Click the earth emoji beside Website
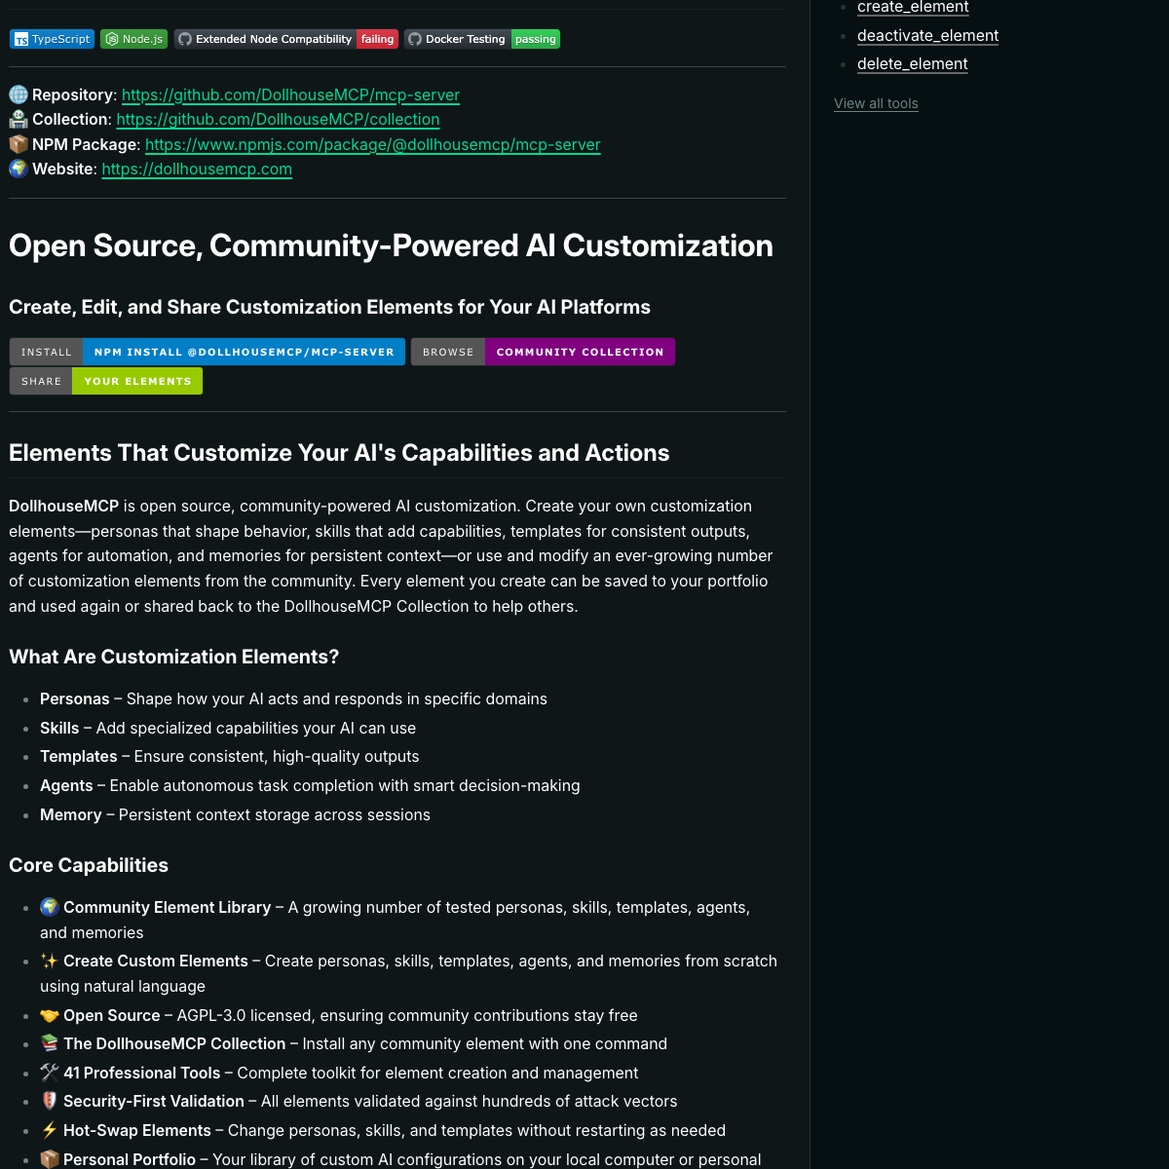This screenshot has width=1169, height=1169. point(19,169)
